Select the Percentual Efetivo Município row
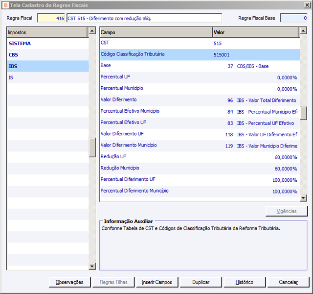 [200, 112]
